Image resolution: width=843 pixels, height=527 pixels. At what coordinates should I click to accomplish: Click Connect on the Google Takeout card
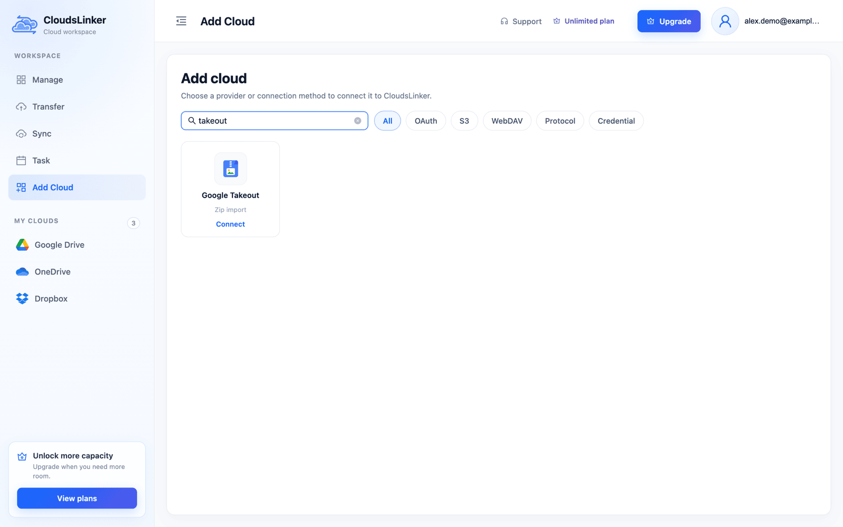pyautogui.click(x=230, y=224)
